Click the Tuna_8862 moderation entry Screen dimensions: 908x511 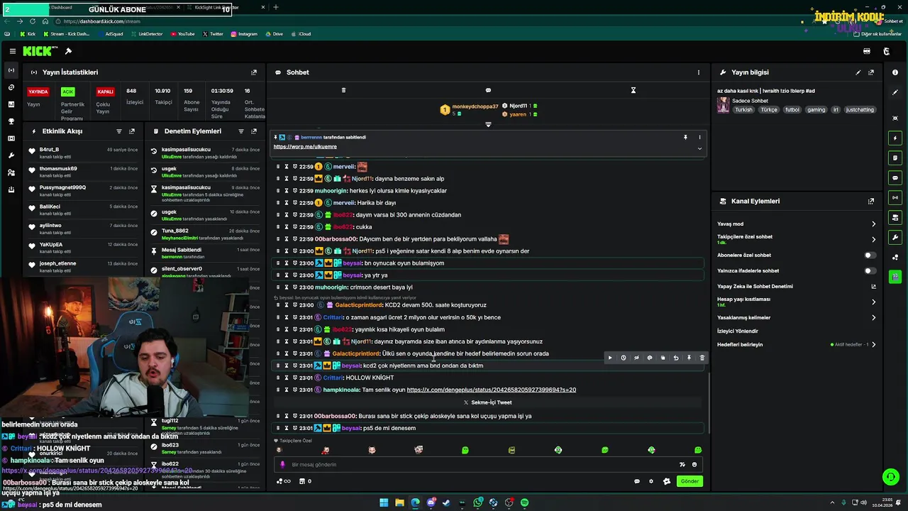[x=206, y=234]
